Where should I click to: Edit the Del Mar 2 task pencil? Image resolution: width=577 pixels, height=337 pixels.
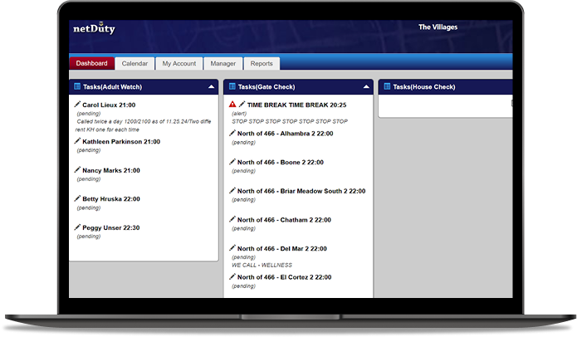(232, 247)
